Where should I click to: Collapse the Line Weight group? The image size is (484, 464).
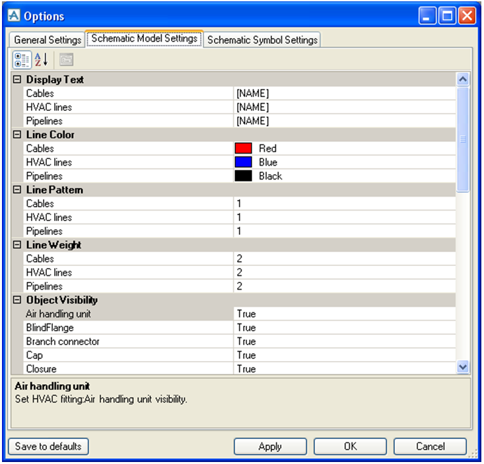(x=18, y=245)
